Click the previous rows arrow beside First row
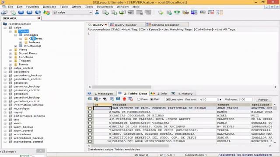The image size is (280, 157). (201, 99)
